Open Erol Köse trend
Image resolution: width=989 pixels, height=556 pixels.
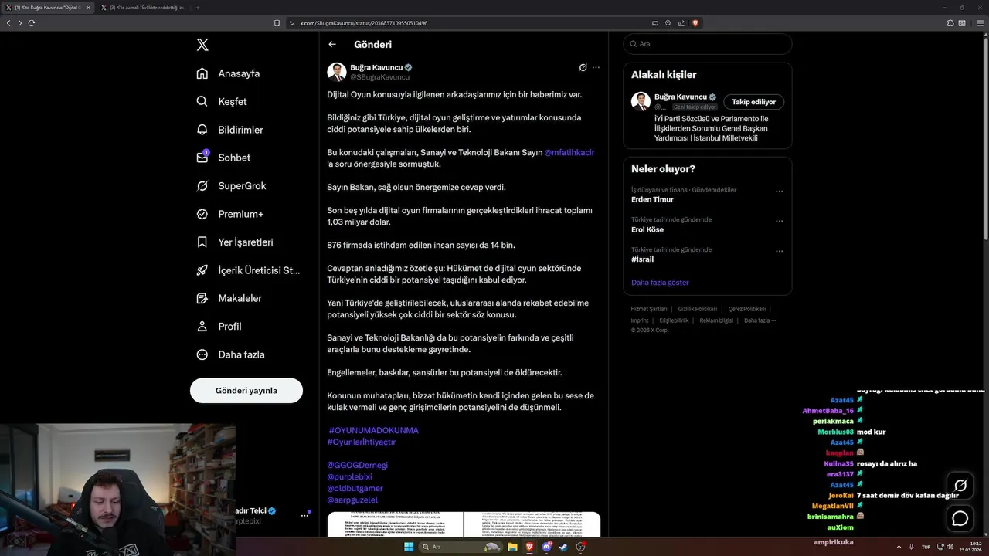(647, 229)
